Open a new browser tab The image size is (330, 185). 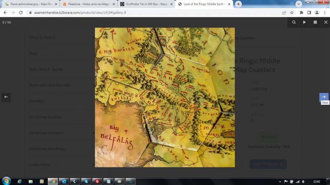[x=238, y=4]
